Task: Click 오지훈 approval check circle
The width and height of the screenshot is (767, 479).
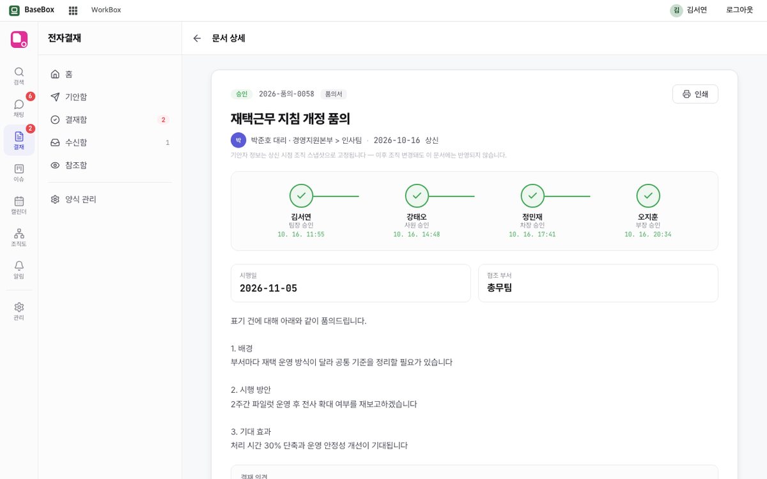Action: point(648,195)
